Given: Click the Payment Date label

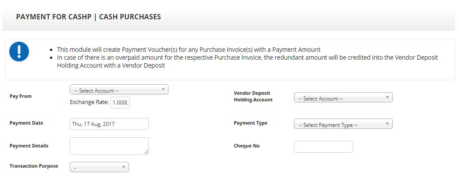Looking at the screenshot, I should tap(26, 123).
